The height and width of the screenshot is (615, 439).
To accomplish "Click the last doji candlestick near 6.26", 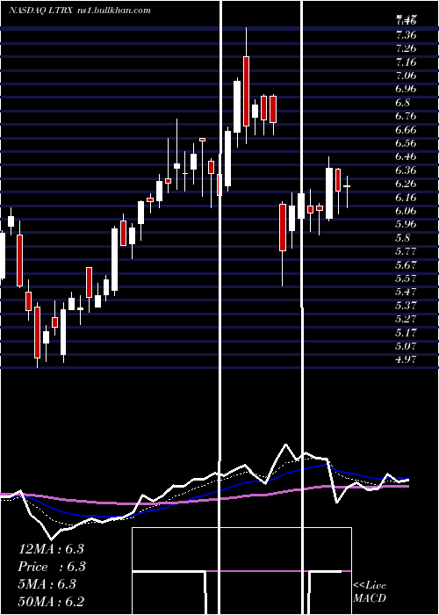I will (347, 186).
